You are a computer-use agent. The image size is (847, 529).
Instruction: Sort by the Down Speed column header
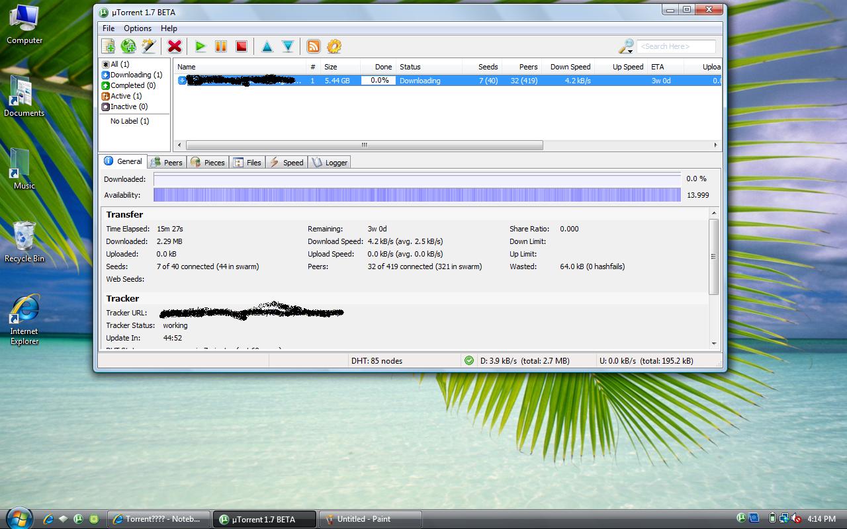[568, 67]
